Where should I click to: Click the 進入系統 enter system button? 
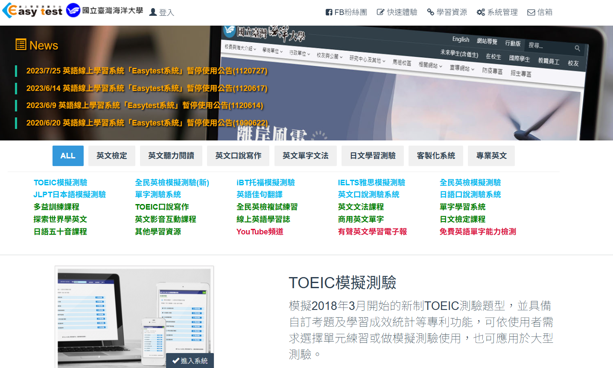coord(190,361)
